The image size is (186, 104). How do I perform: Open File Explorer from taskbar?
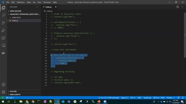pyautogui.click(x=21, y=102)
